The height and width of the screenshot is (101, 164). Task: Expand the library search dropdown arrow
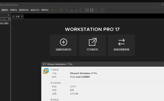9,19
